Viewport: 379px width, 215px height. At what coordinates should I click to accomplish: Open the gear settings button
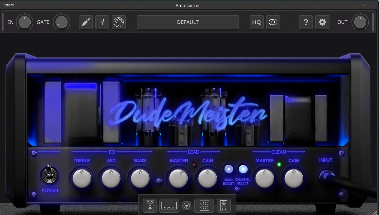pos(322,22)
